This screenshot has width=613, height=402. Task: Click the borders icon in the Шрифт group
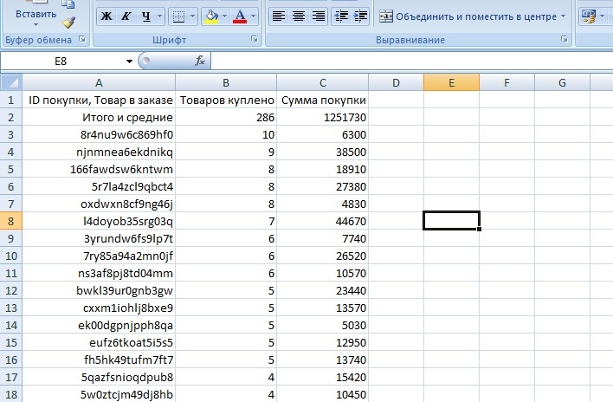[x=177, y=16]
